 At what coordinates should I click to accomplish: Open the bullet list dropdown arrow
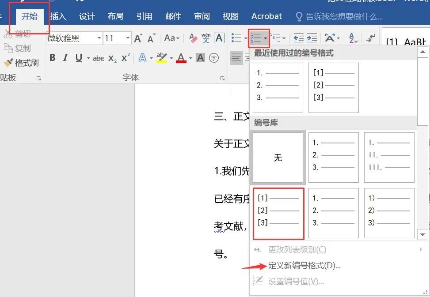pos(245,38)
